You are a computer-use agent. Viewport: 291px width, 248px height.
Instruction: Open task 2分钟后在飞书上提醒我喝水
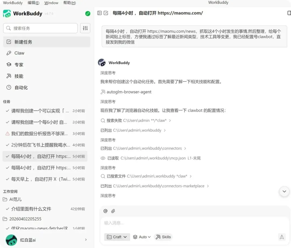[x=45, y=145]
